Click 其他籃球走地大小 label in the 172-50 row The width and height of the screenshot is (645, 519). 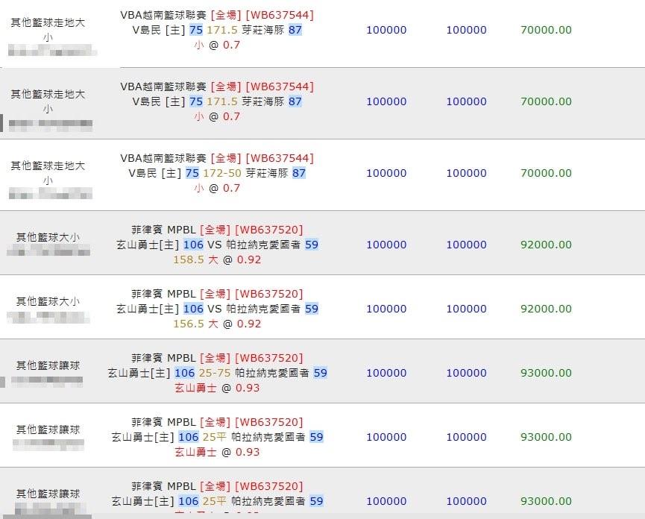tap(48, 173)
